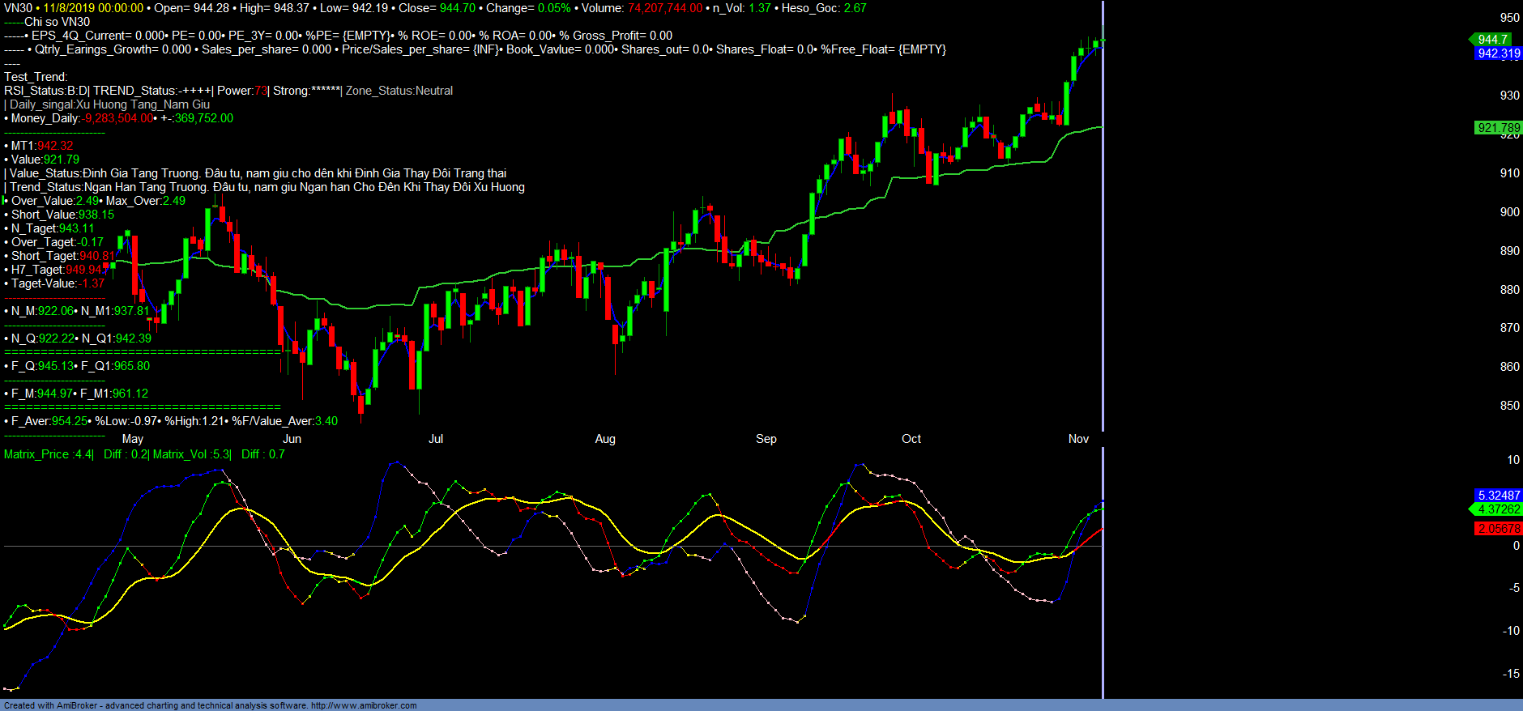Select the Sep marker on time axis
The image size is (1523, 711).
click(x=766, y=439)
